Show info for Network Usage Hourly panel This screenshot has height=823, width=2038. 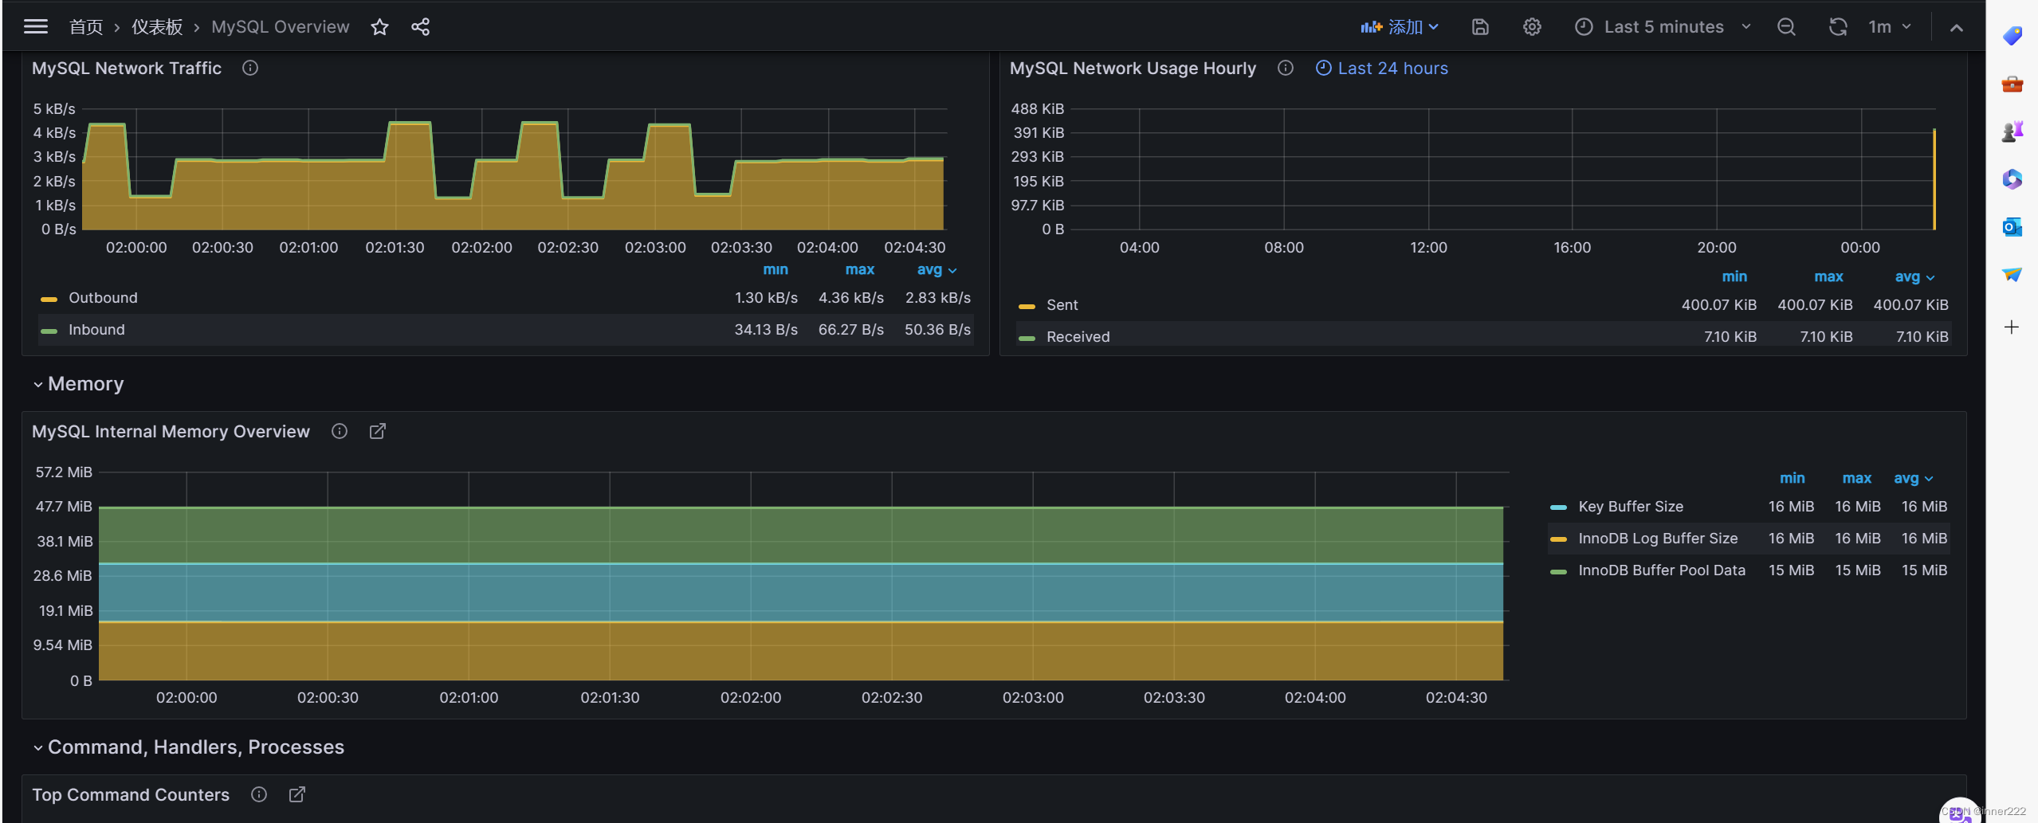(x=1285, y=69)
